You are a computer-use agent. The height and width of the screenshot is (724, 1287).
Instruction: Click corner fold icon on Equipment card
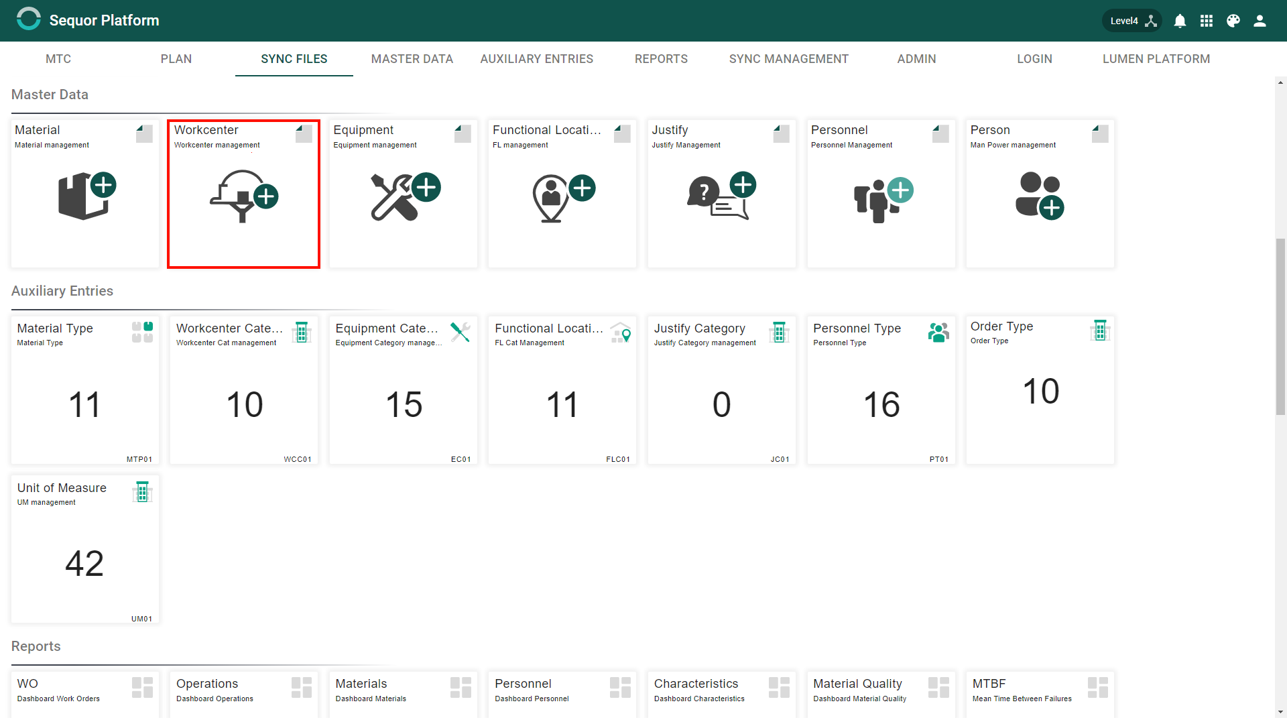[x=463, y=133]
